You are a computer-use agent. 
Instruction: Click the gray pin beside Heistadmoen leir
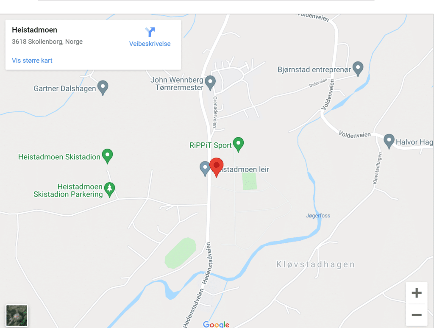pos(205,169)
